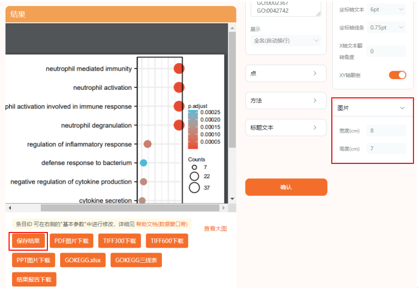This screenshot has width=418, height=288.
Task: Open the 坐标轴线条 0.75pt dropdown
Action: 386,27
